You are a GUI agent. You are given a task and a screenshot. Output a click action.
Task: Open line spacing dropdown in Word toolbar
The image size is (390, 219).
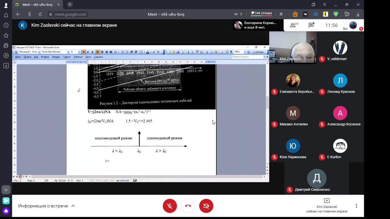(x=118, y=52)
